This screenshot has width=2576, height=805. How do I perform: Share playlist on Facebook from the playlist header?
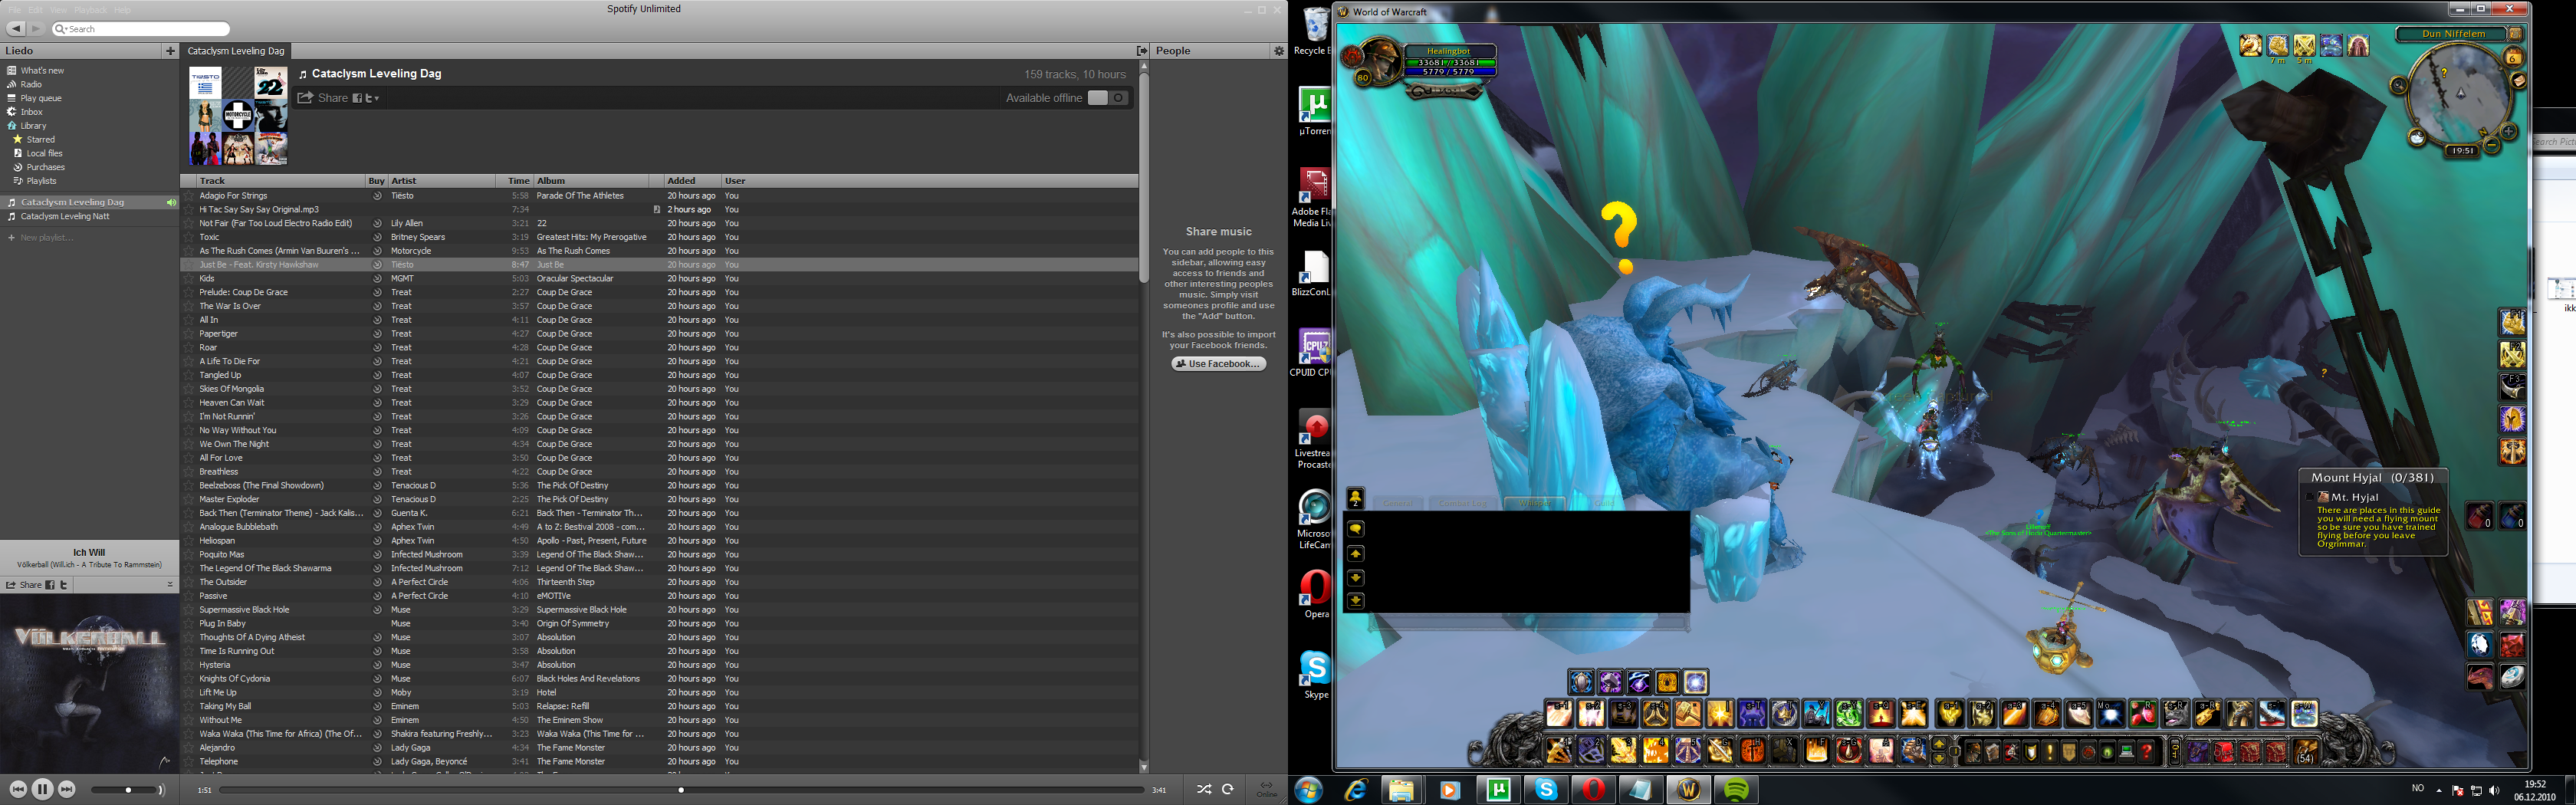[357, 99]
